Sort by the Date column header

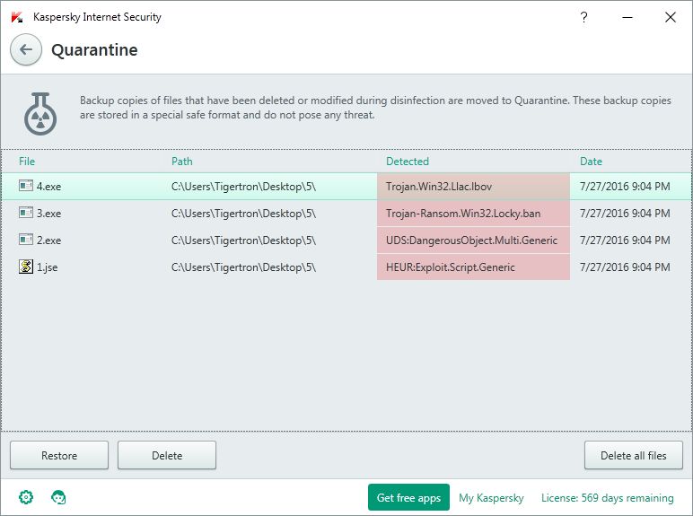point(591,162)
